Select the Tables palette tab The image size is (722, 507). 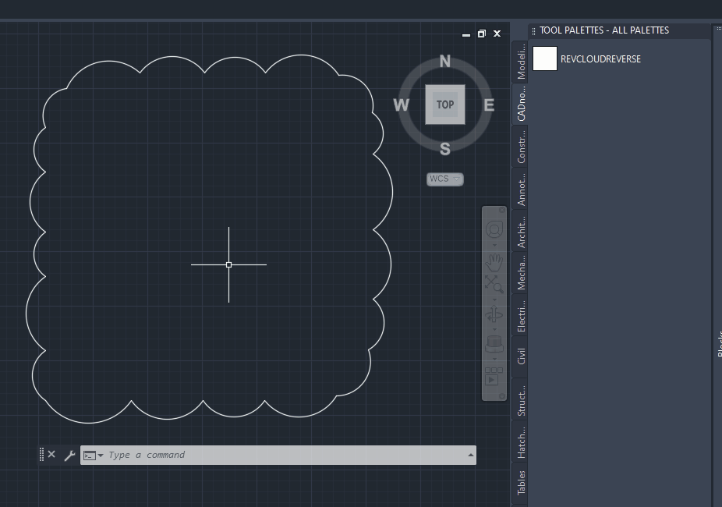point(521,477)
